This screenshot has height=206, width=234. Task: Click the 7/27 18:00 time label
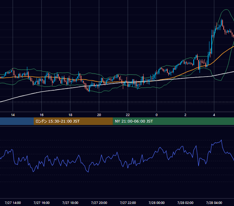click(x=70, y=203)
